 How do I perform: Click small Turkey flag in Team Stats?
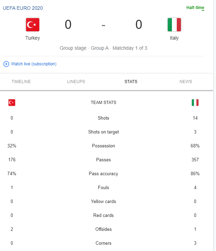tap(12, 103)
